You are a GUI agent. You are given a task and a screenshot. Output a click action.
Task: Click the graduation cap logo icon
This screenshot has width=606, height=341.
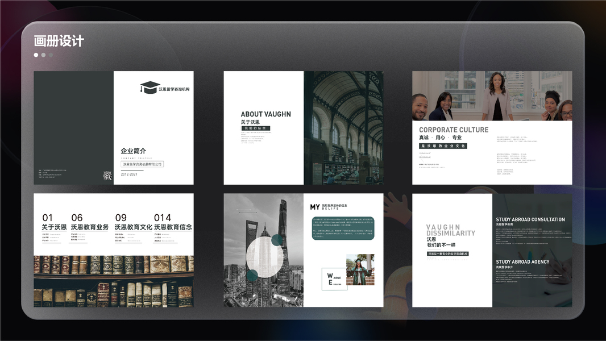click(150, 88)
